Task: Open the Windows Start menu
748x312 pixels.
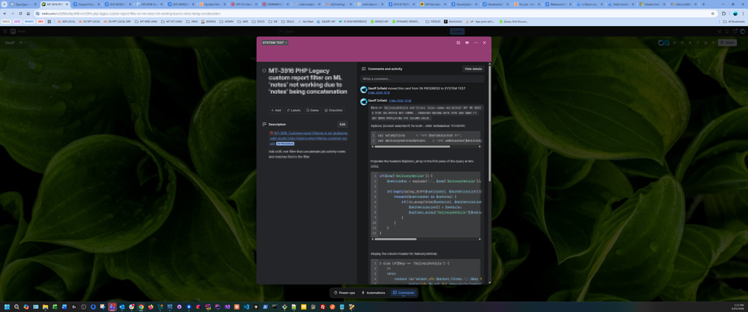Action: [7, 307]
